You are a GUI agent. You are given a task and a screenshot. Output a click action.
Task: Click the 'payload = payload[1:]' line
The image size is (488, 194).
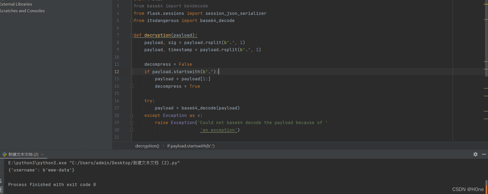[183, 79]
